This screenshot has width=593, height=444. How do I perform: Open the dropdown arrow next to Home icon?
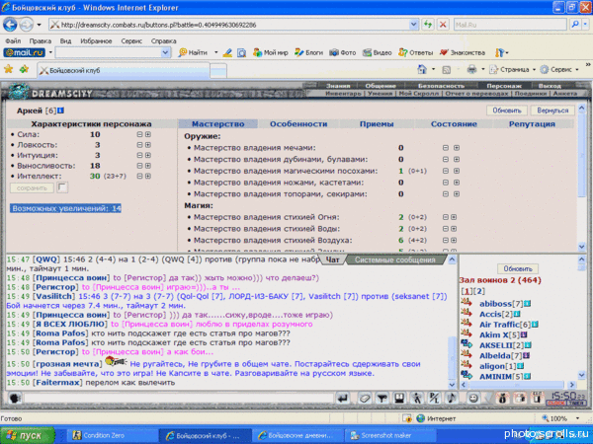click(434, 69)
